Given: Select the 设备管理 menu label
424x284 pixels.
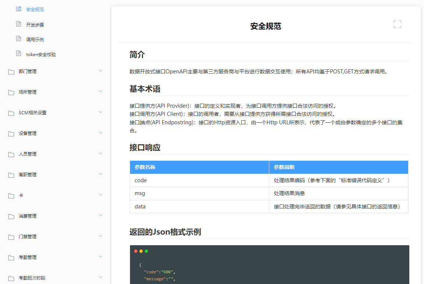Looking at the screenshot, I should click(x=28, y=134).
